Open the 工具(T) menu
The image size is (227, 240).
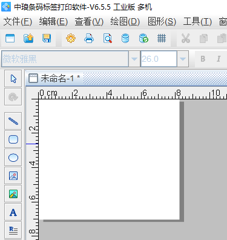click(197, 21)
